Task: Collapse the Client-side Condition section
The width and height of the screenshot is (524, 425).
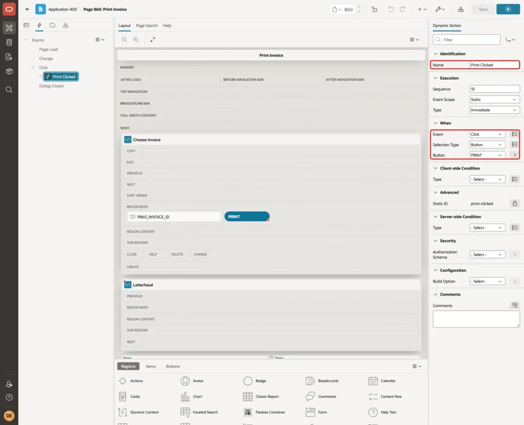Action: [x=435, y=168]
